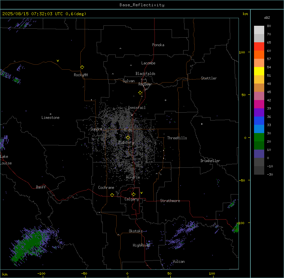Select the yellow diamond marker below Cochrane
284x278 pixels.
pyautogui.click(x=112, y=195)
